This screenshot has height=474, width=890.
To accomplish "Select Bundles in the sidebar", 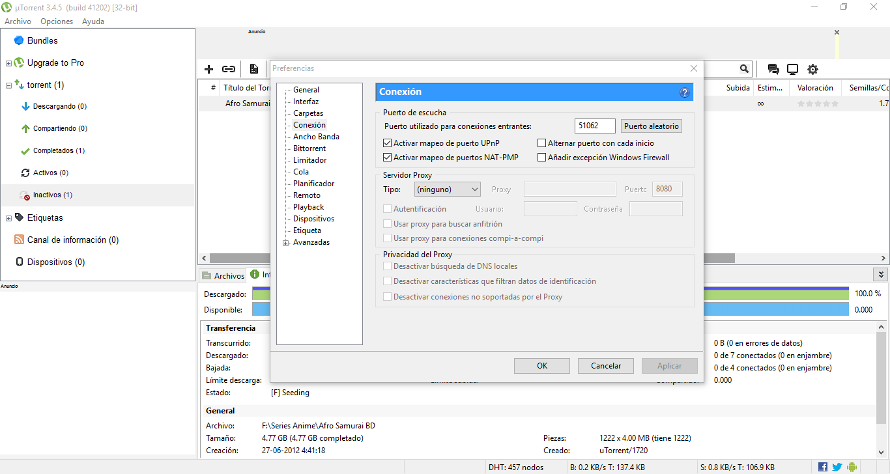I will [x=42, y=40].
